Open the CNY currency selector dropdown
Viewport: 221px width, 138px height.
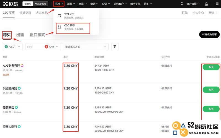click(x=52, y=47)
